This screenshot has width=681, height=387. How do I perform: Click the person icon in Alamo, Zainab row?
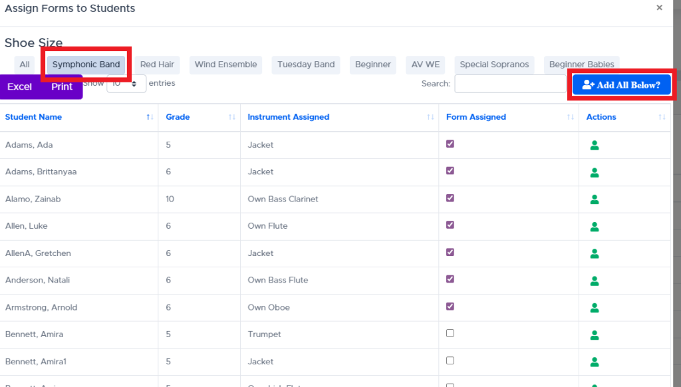[595, 199]
